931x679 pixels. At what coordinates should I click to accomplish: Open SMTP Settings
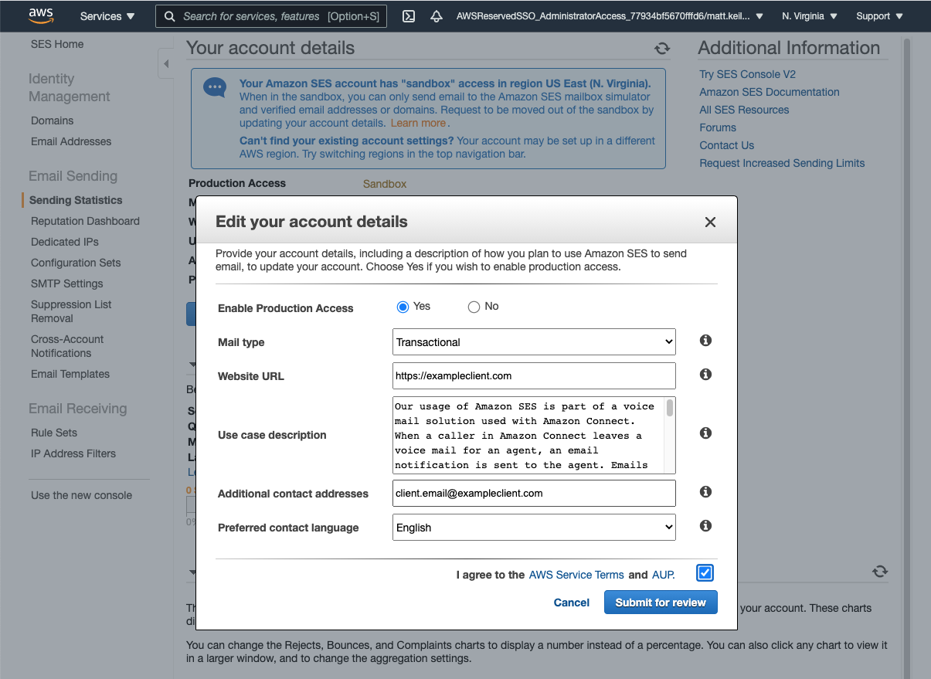click(x=67, y=283)
